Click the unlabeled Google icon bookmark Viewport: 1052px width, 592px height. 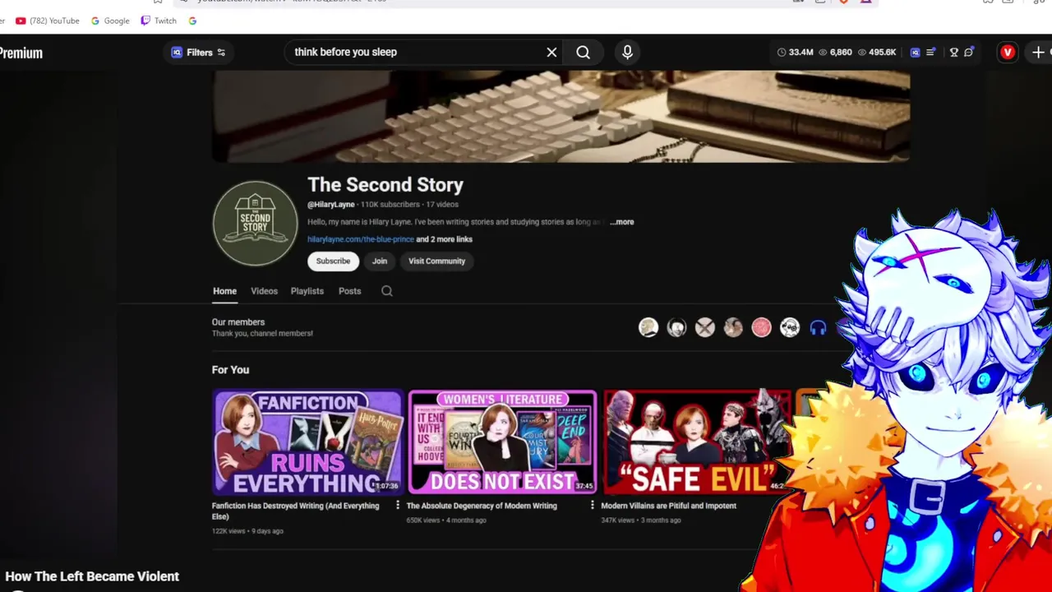click(x=192, y=21)
